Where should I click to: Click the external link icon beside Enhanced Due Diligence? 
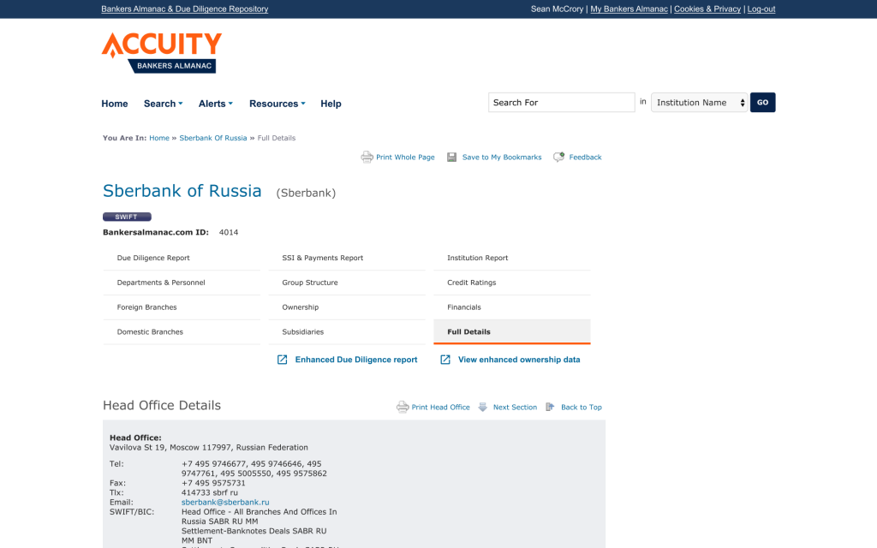click(283, 360)
